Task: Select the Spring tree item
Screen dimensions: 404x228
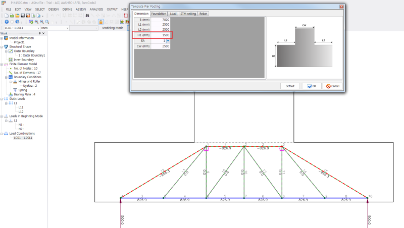Action: pos(23,90)
